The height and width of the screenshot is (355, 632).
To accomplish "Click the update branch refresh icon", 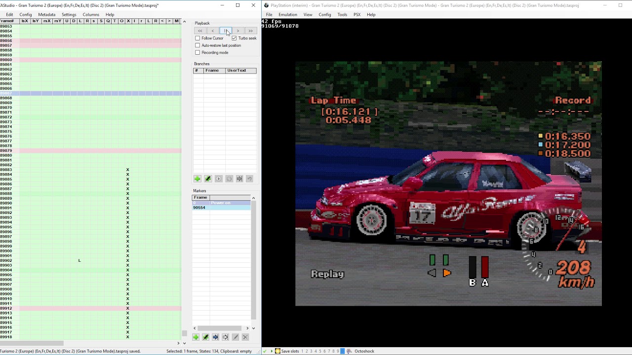I will pyautogui.click(x=229, y=178).
